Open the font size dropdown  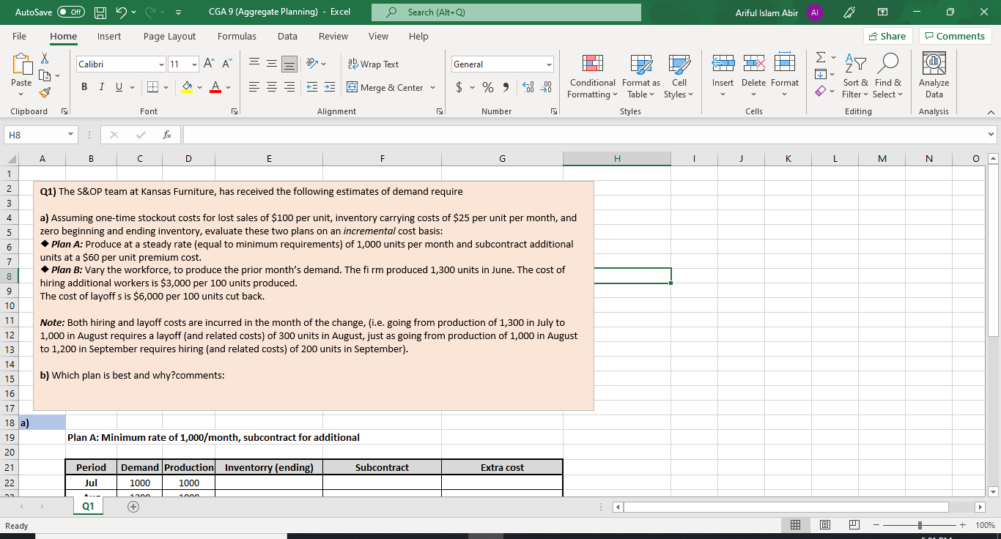tap(194, 64)
